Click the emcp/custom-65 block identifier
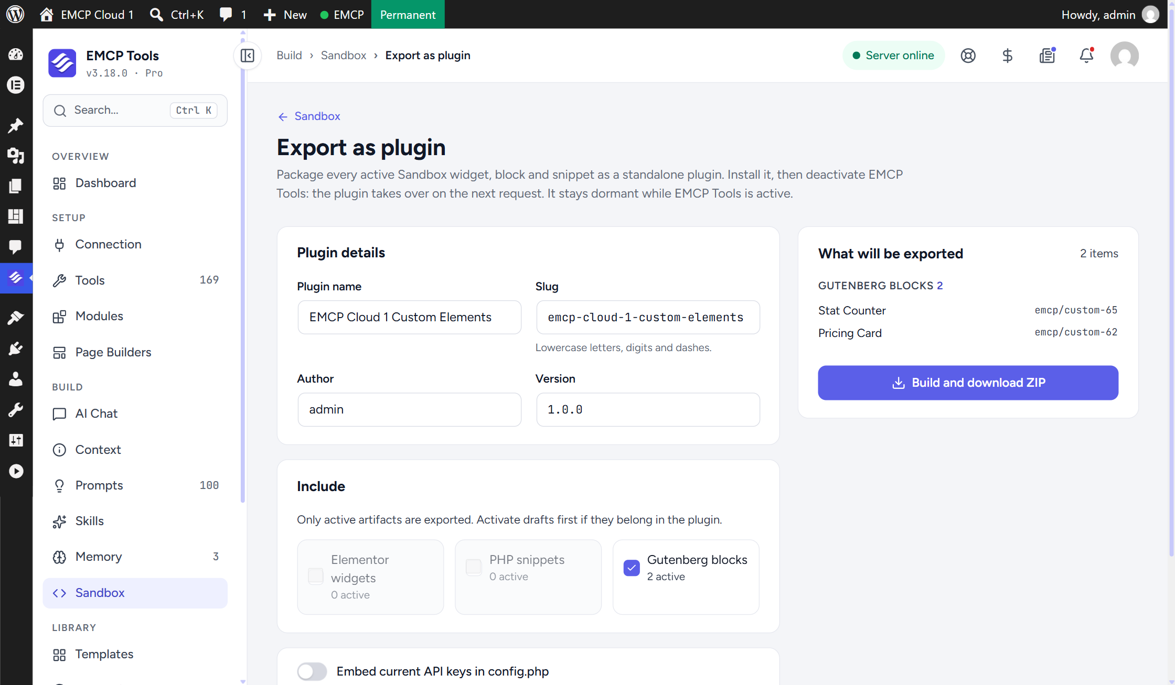Screen dimensions: 1175x685 (1076, 310)
